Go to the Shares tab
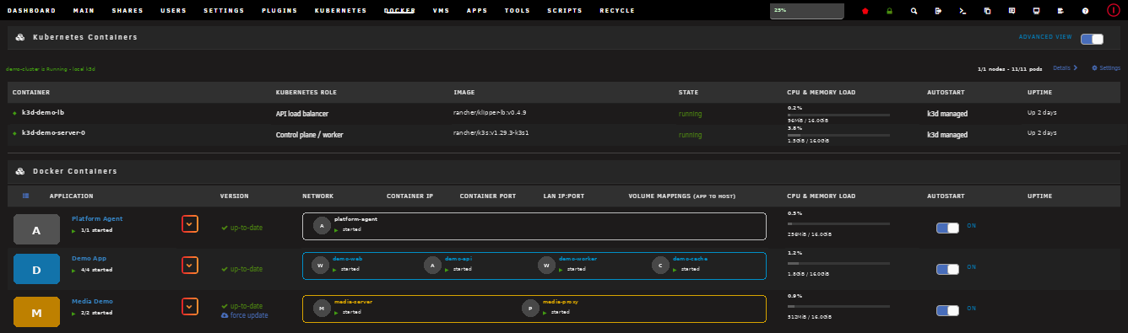Image resolution: width=1128 pixels, height=333 pixels. tap(127, 11)
